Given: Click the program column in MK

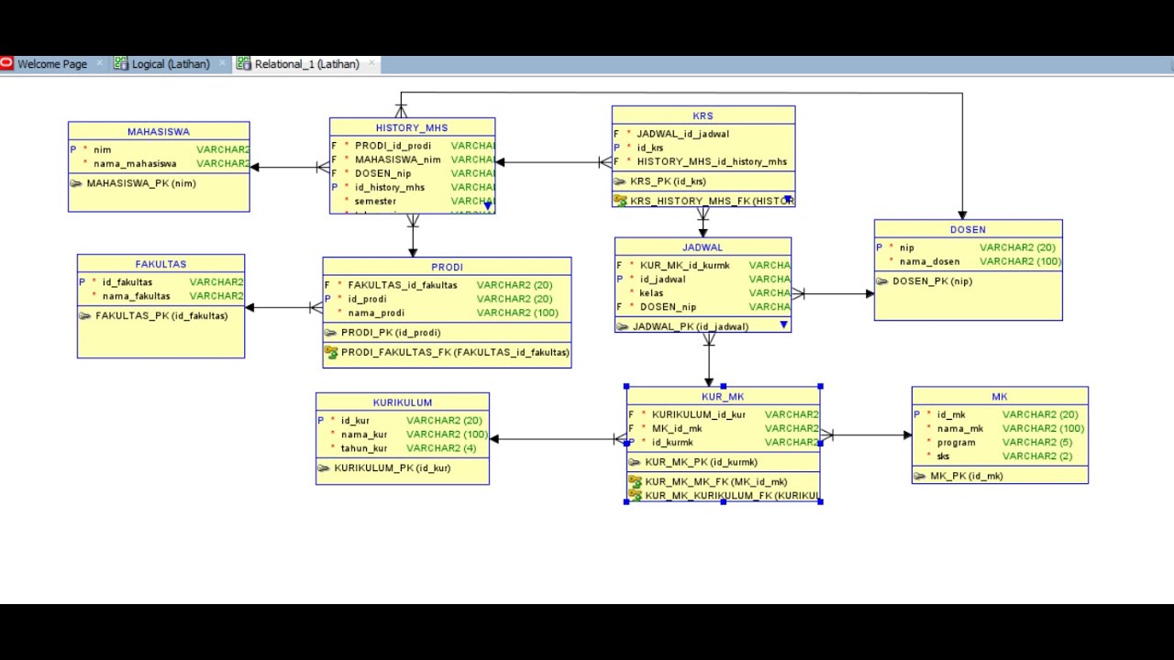Looking at the screenshot, I should 956,443.
